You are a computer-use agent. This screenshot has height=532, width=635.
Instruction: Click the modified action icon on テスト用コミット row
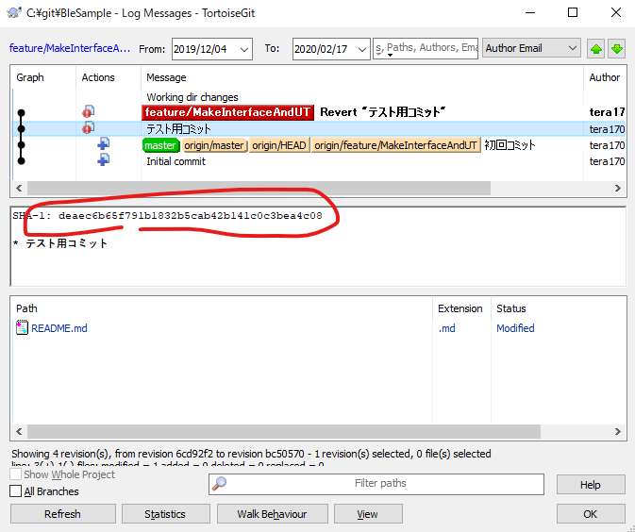[89, 128]
